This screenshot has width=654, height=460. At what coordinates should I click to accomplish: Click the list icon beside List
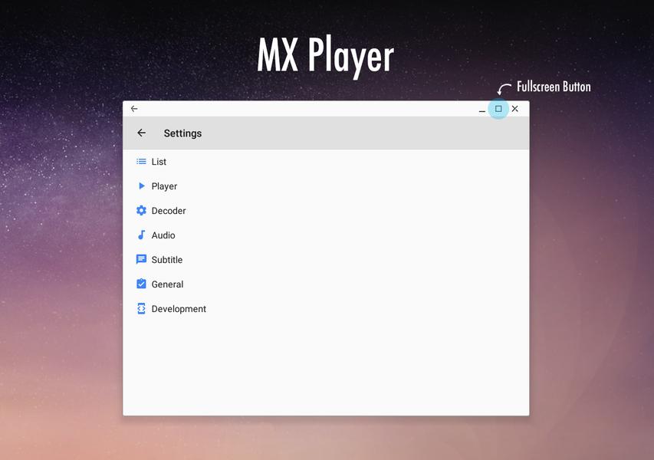[141, 162]
